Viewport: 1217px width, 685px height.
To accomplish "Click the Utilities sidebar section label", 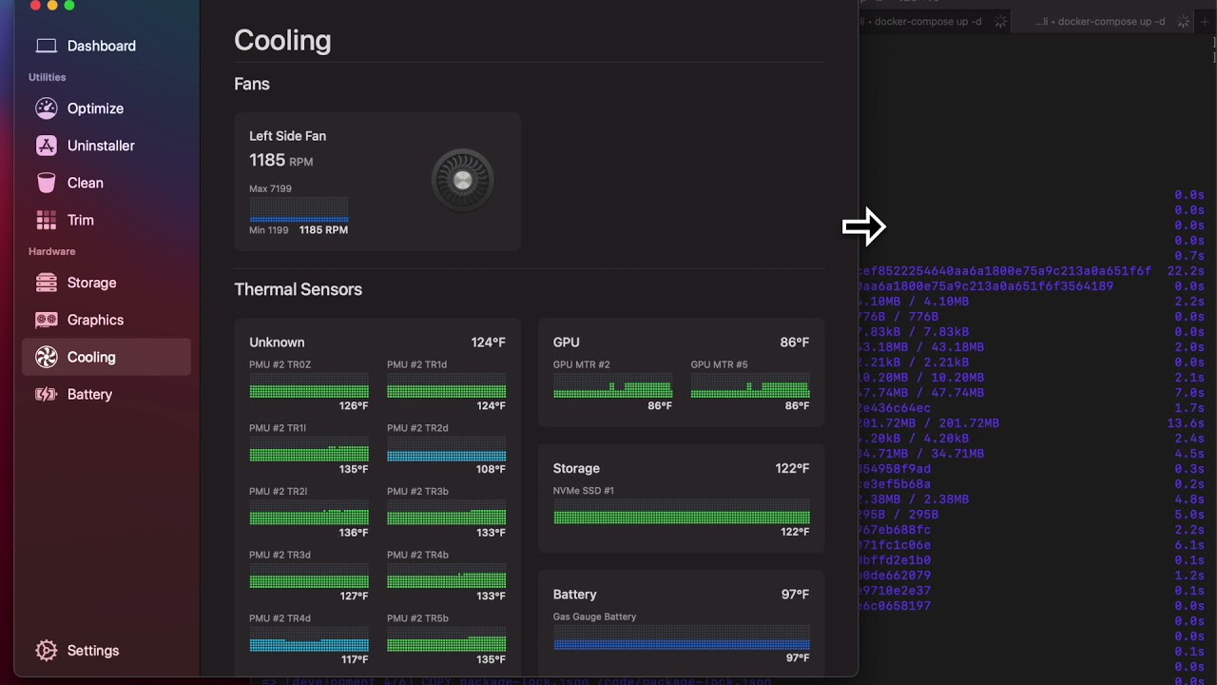I will point(48,77).
